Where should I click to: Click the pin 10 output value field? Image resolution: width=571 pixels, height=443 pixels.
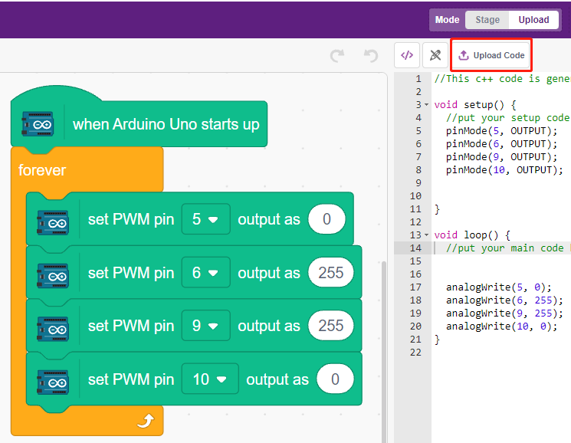(335, 379)
